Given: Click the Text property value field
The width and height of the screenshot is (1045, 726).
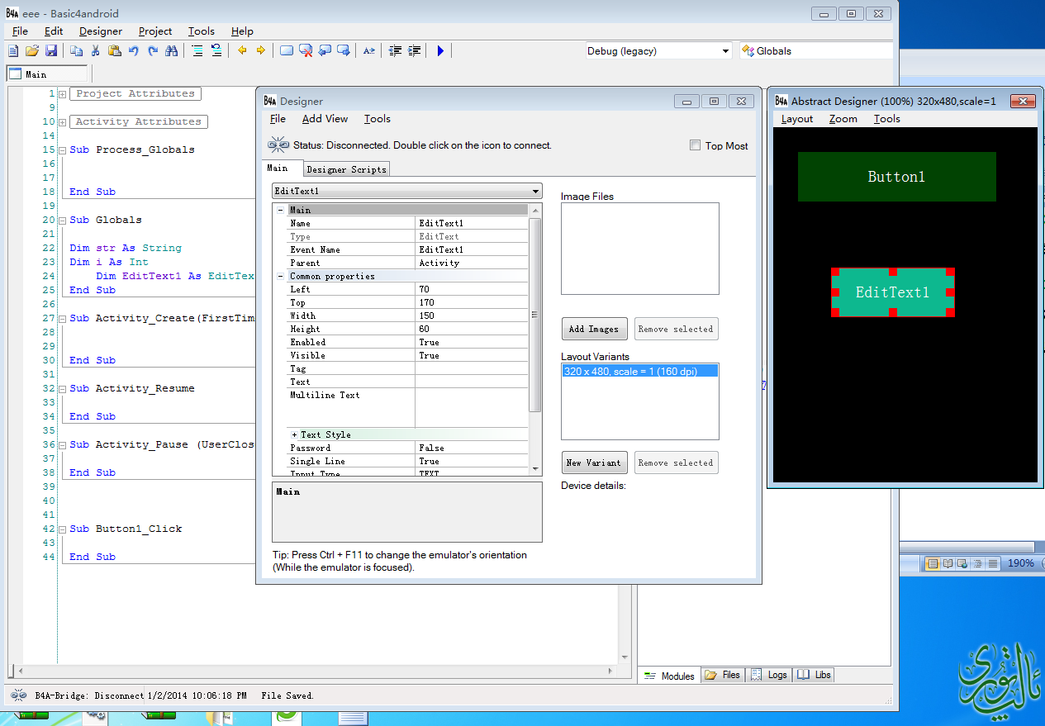Looking at the screenshot, I should tap(471, 382).
